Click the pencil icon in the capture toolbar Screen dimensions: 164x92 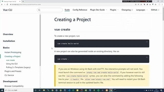149,1
